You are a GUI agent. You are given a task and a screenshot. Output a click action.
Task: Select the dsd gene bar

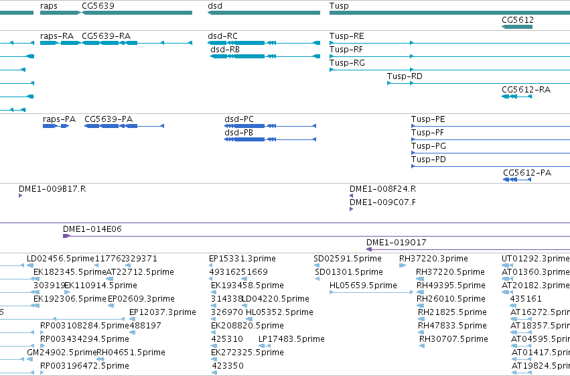[x=263, y=13]
